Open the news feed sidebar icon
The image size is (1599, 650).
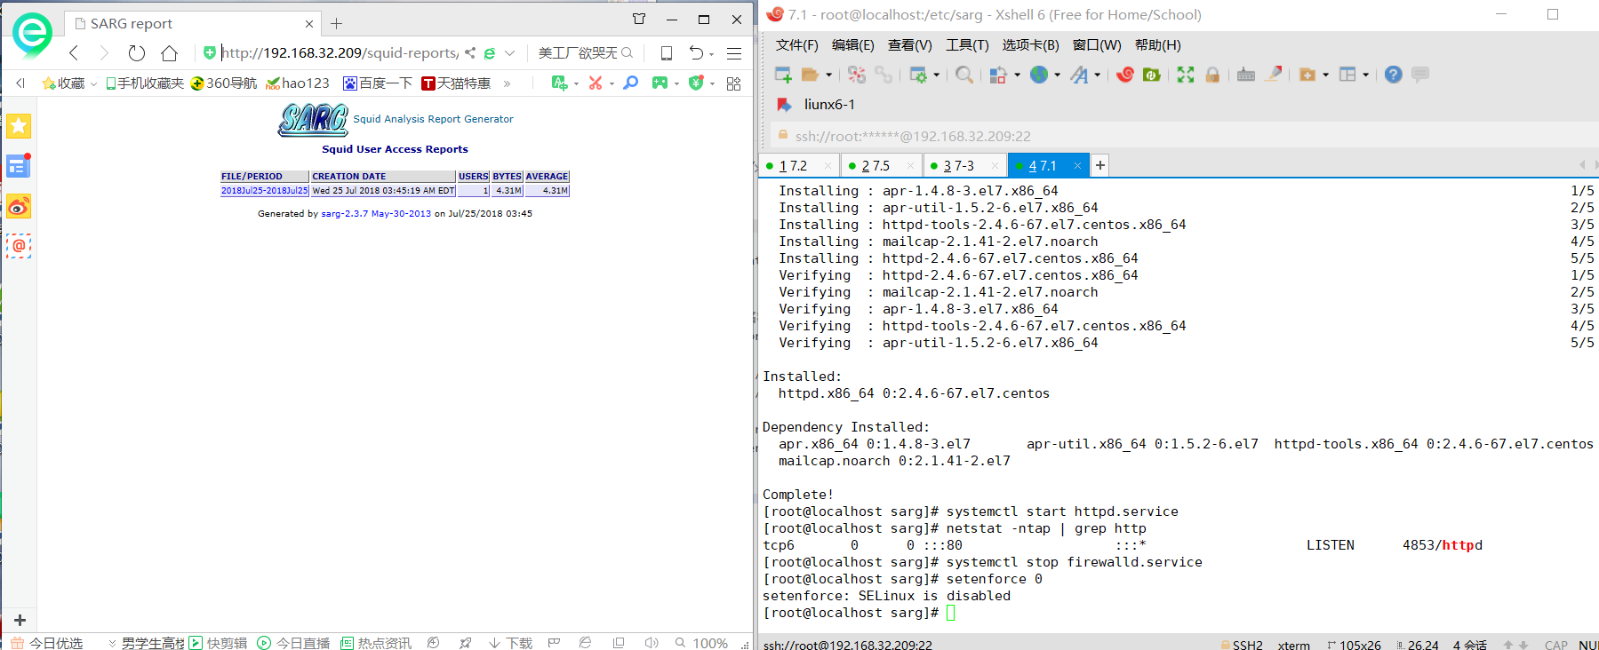point(19,166)
